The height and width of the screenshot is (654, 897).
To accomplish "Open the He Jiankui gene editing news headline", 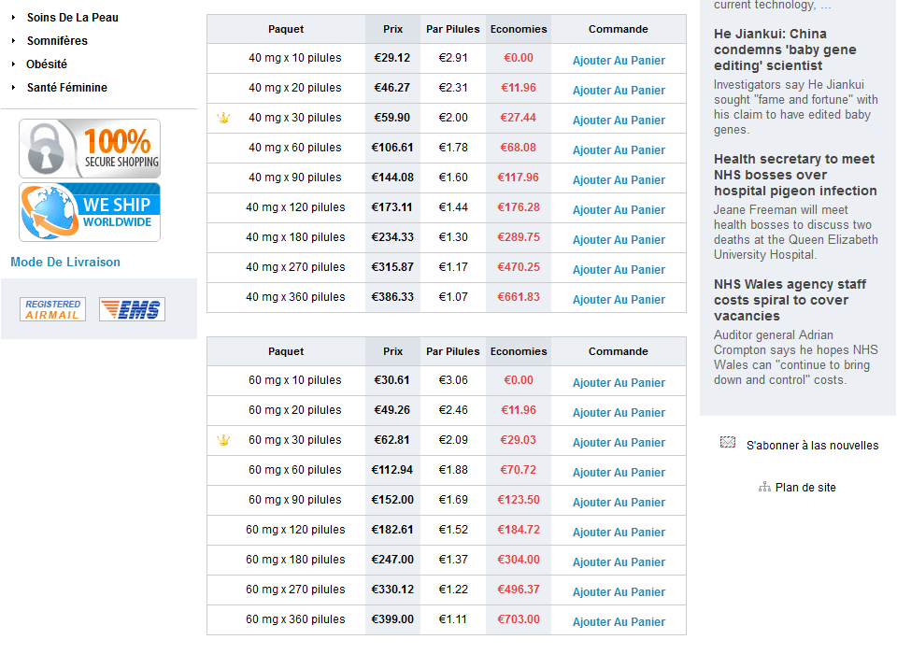I will tap(785, 50).
